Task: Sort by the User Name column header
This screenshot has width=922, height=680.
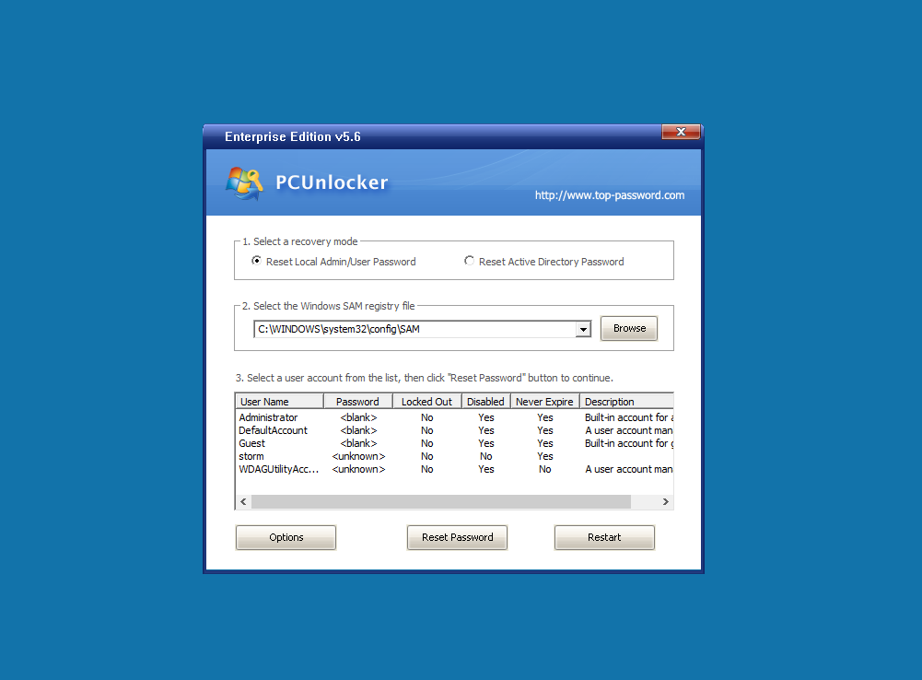Action: tap(279, 402)
